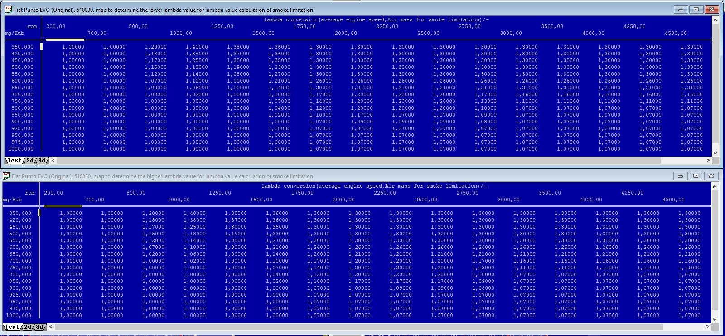Click left scroll arrow in lower lambda window

[x=53, y=160]
